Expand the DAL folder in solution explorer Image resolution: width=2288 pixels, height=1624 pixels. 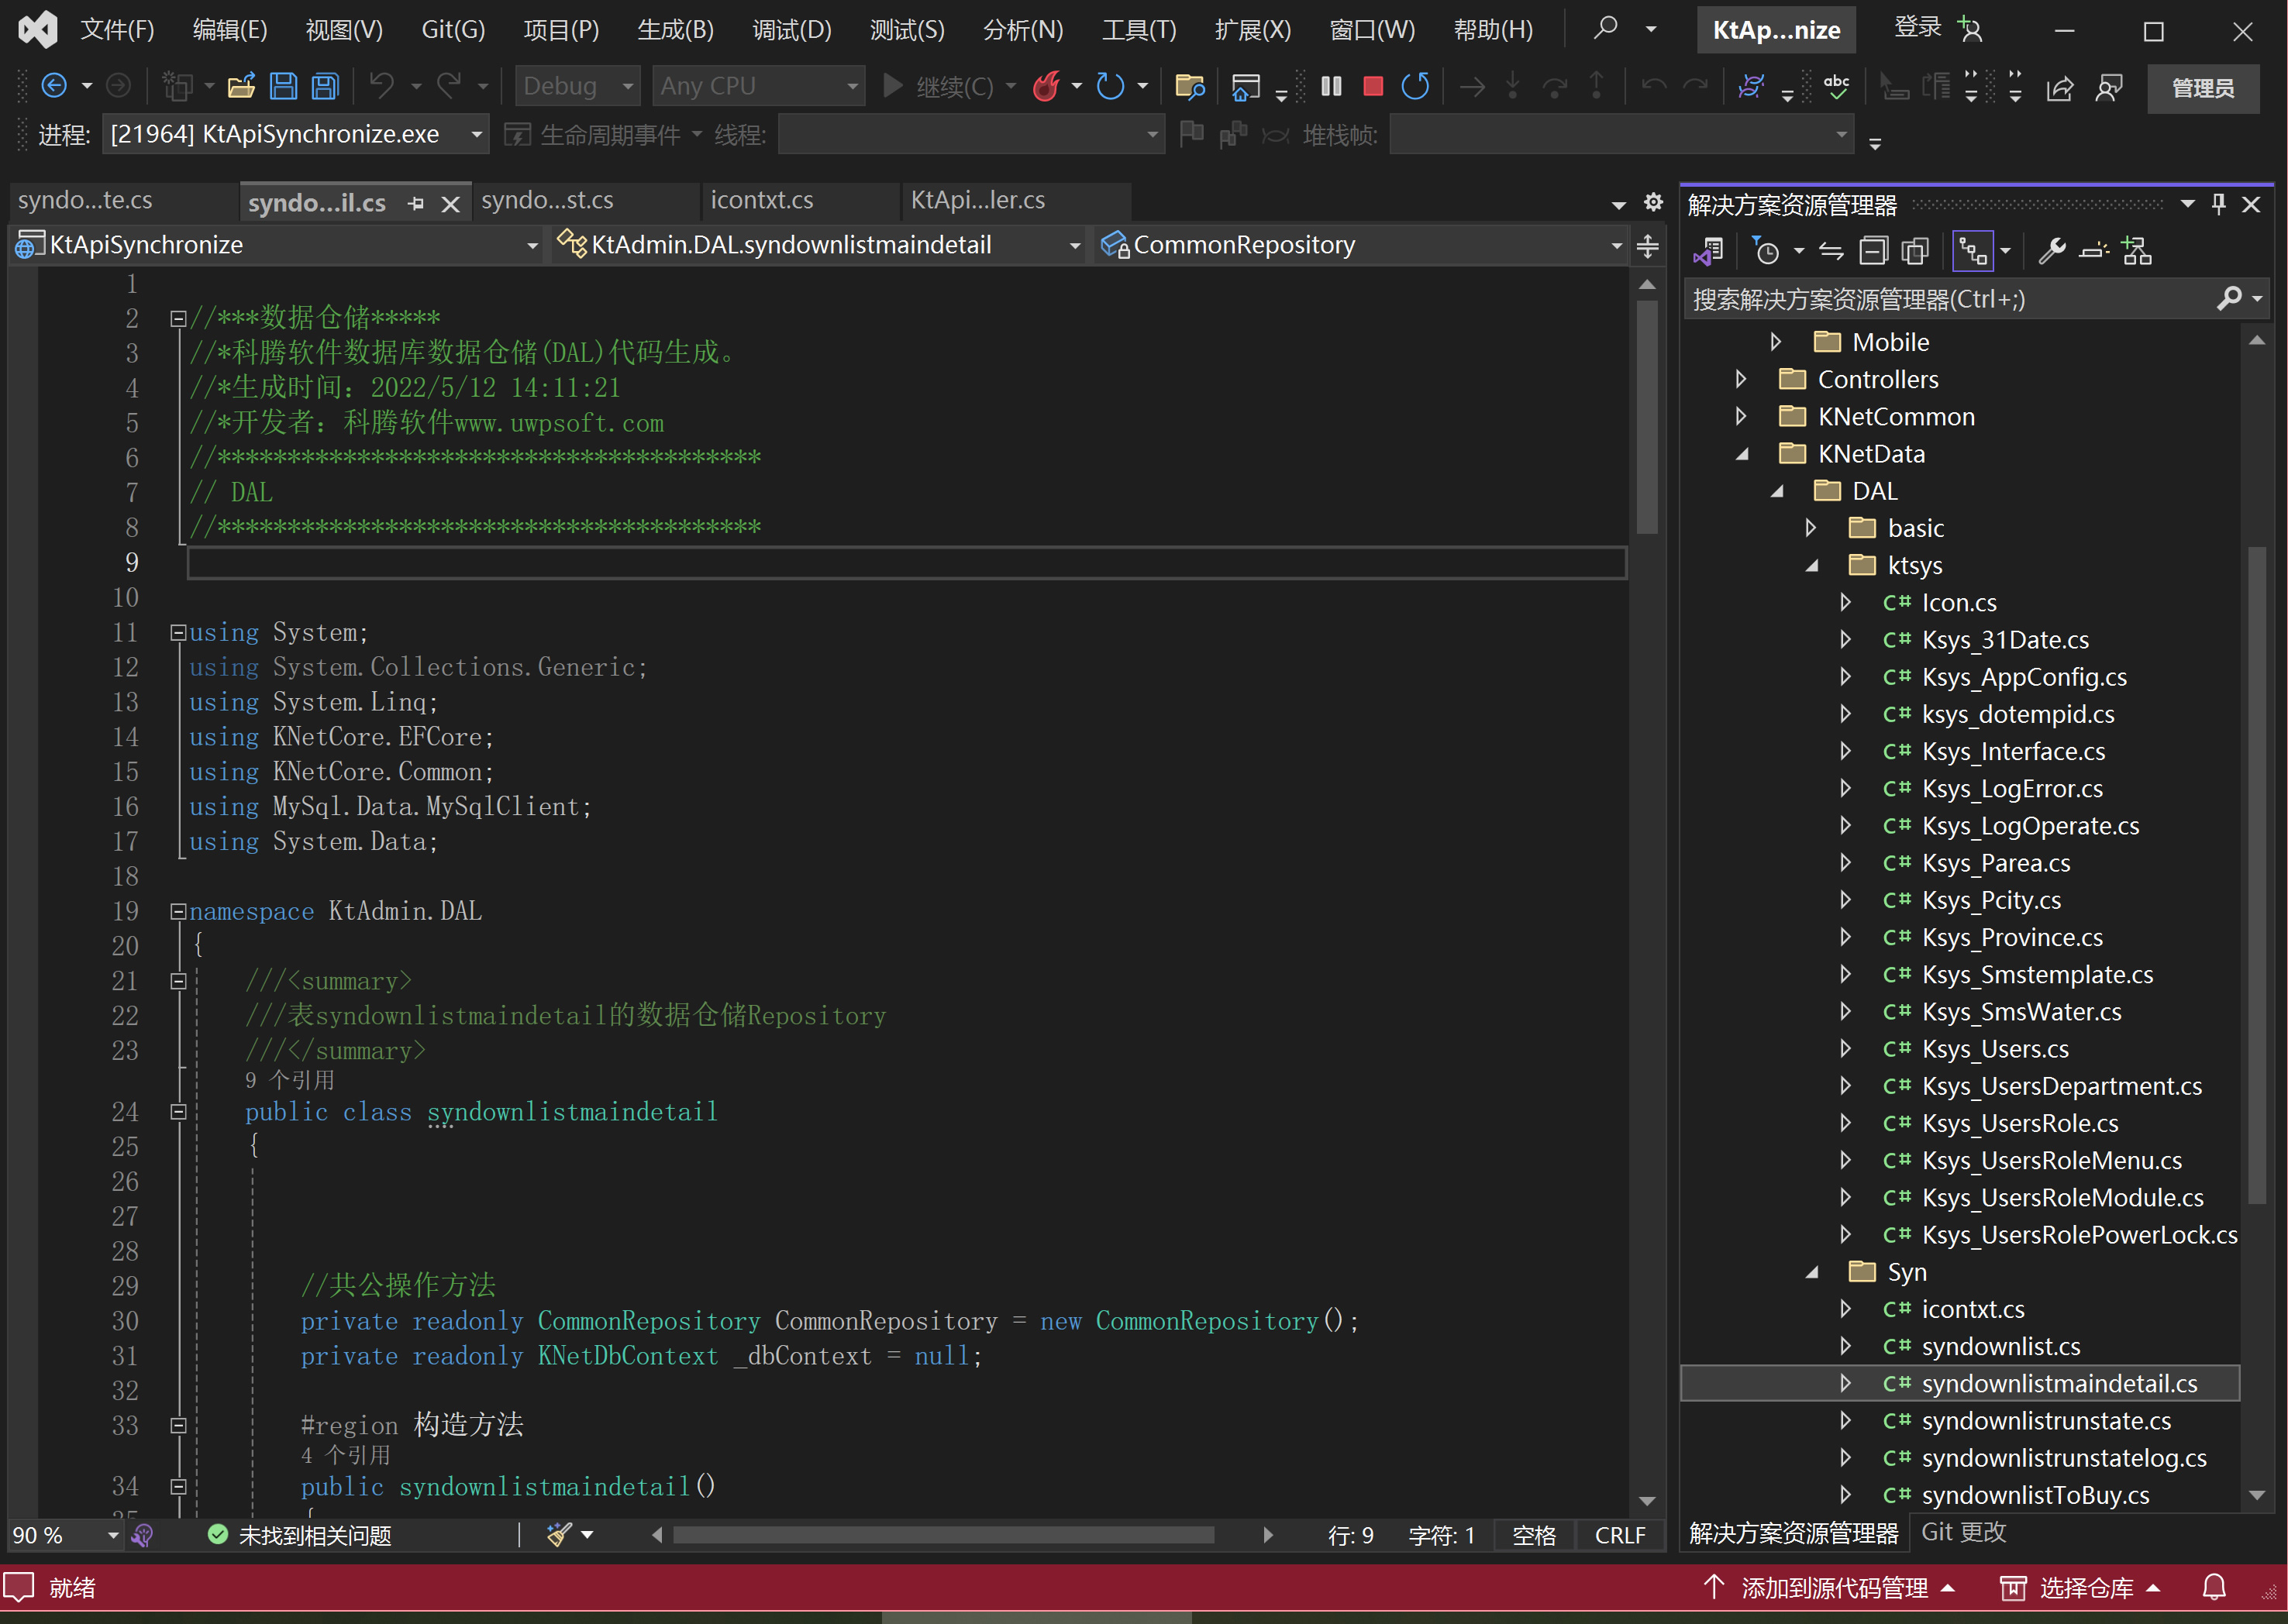[1780, 490]
